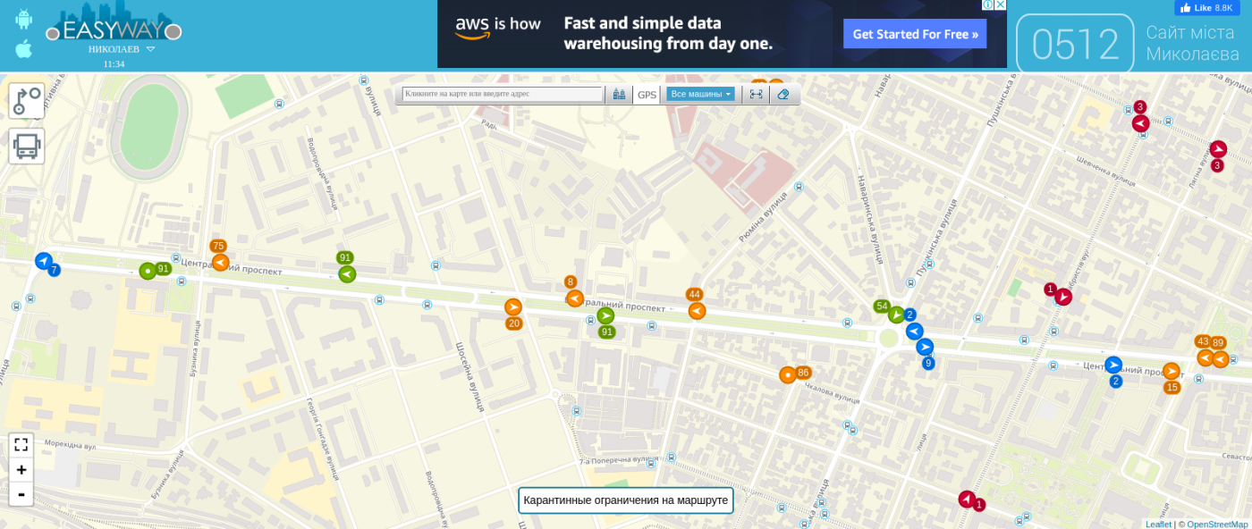Select the blue route 9 vehicle marker
The height and width of the screenshot is (529, 1252).
925,347
